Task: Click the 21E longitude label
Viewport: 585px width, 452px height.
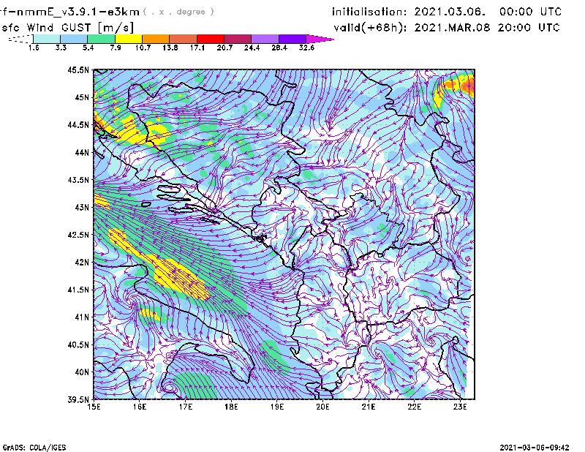Action: click(369, 407)
